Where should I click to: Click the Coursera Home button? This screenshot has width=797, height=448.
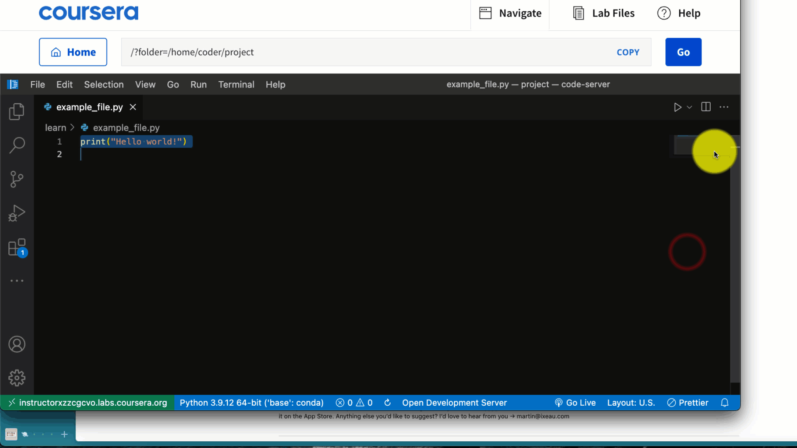point(73,52)
